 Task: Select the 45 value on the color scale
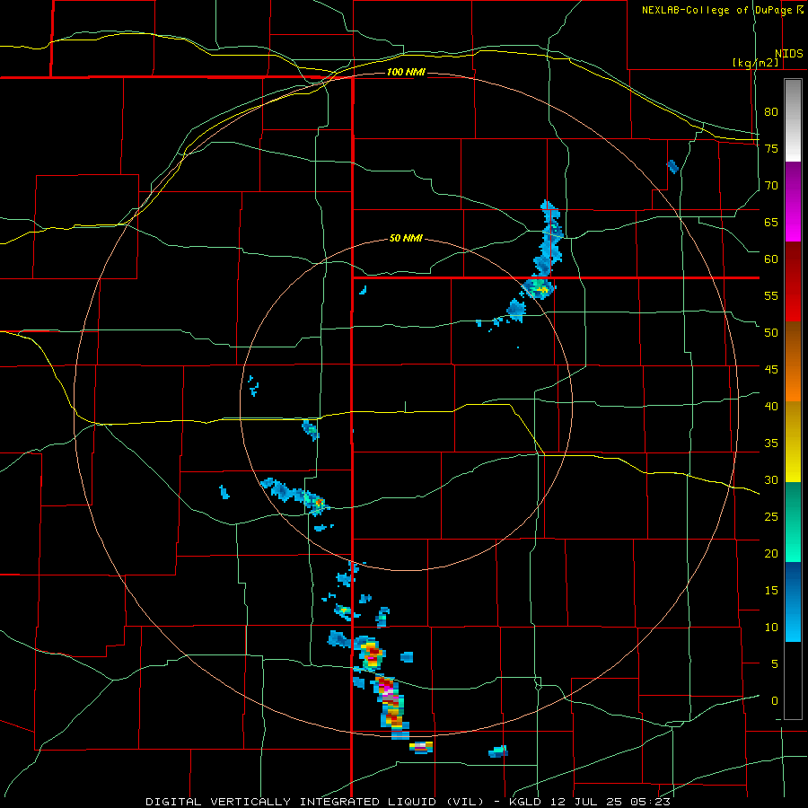click(771, 370)
